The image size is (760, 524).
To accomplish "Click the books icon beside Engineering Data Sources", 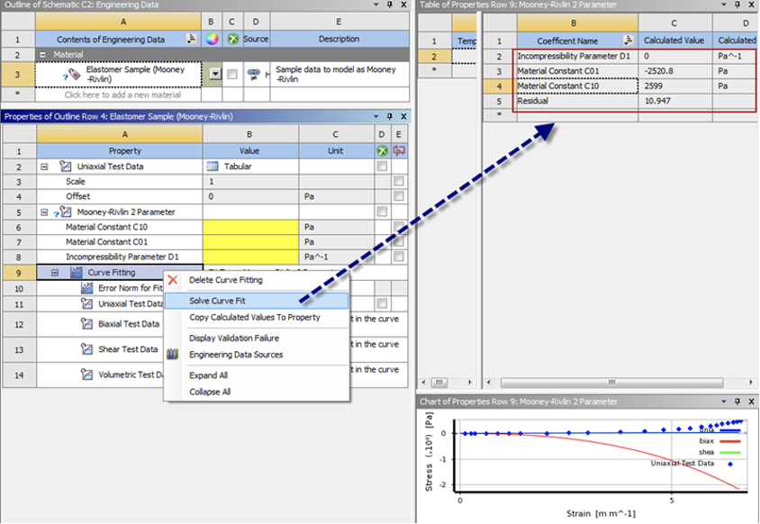I will pyautogui.click(x=173, y=355).
